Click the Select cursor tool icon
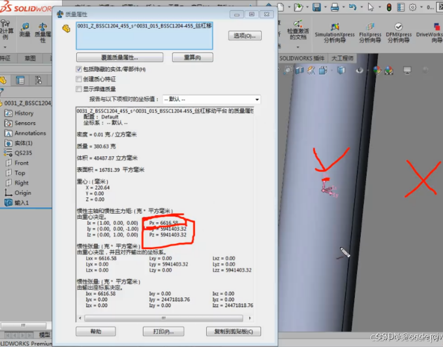The image size is (443, 347). (x=371, y=7)
